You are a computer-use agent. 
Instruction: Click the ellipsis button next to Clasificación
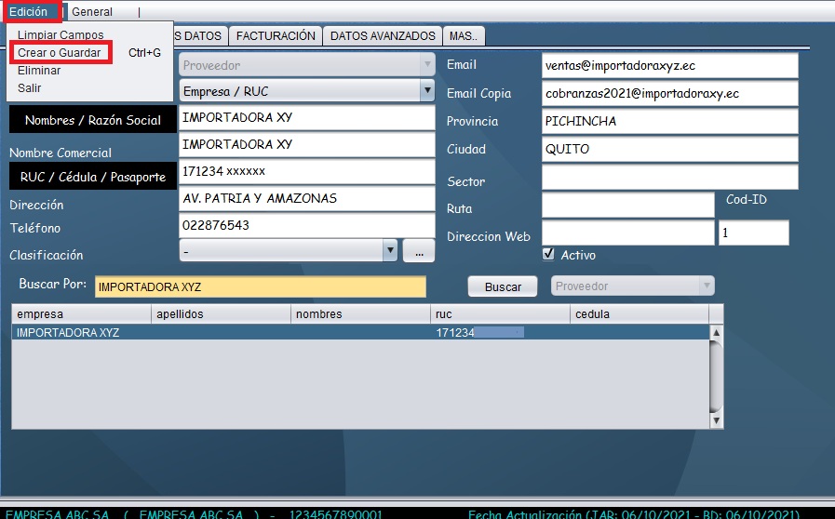(419, 250)
